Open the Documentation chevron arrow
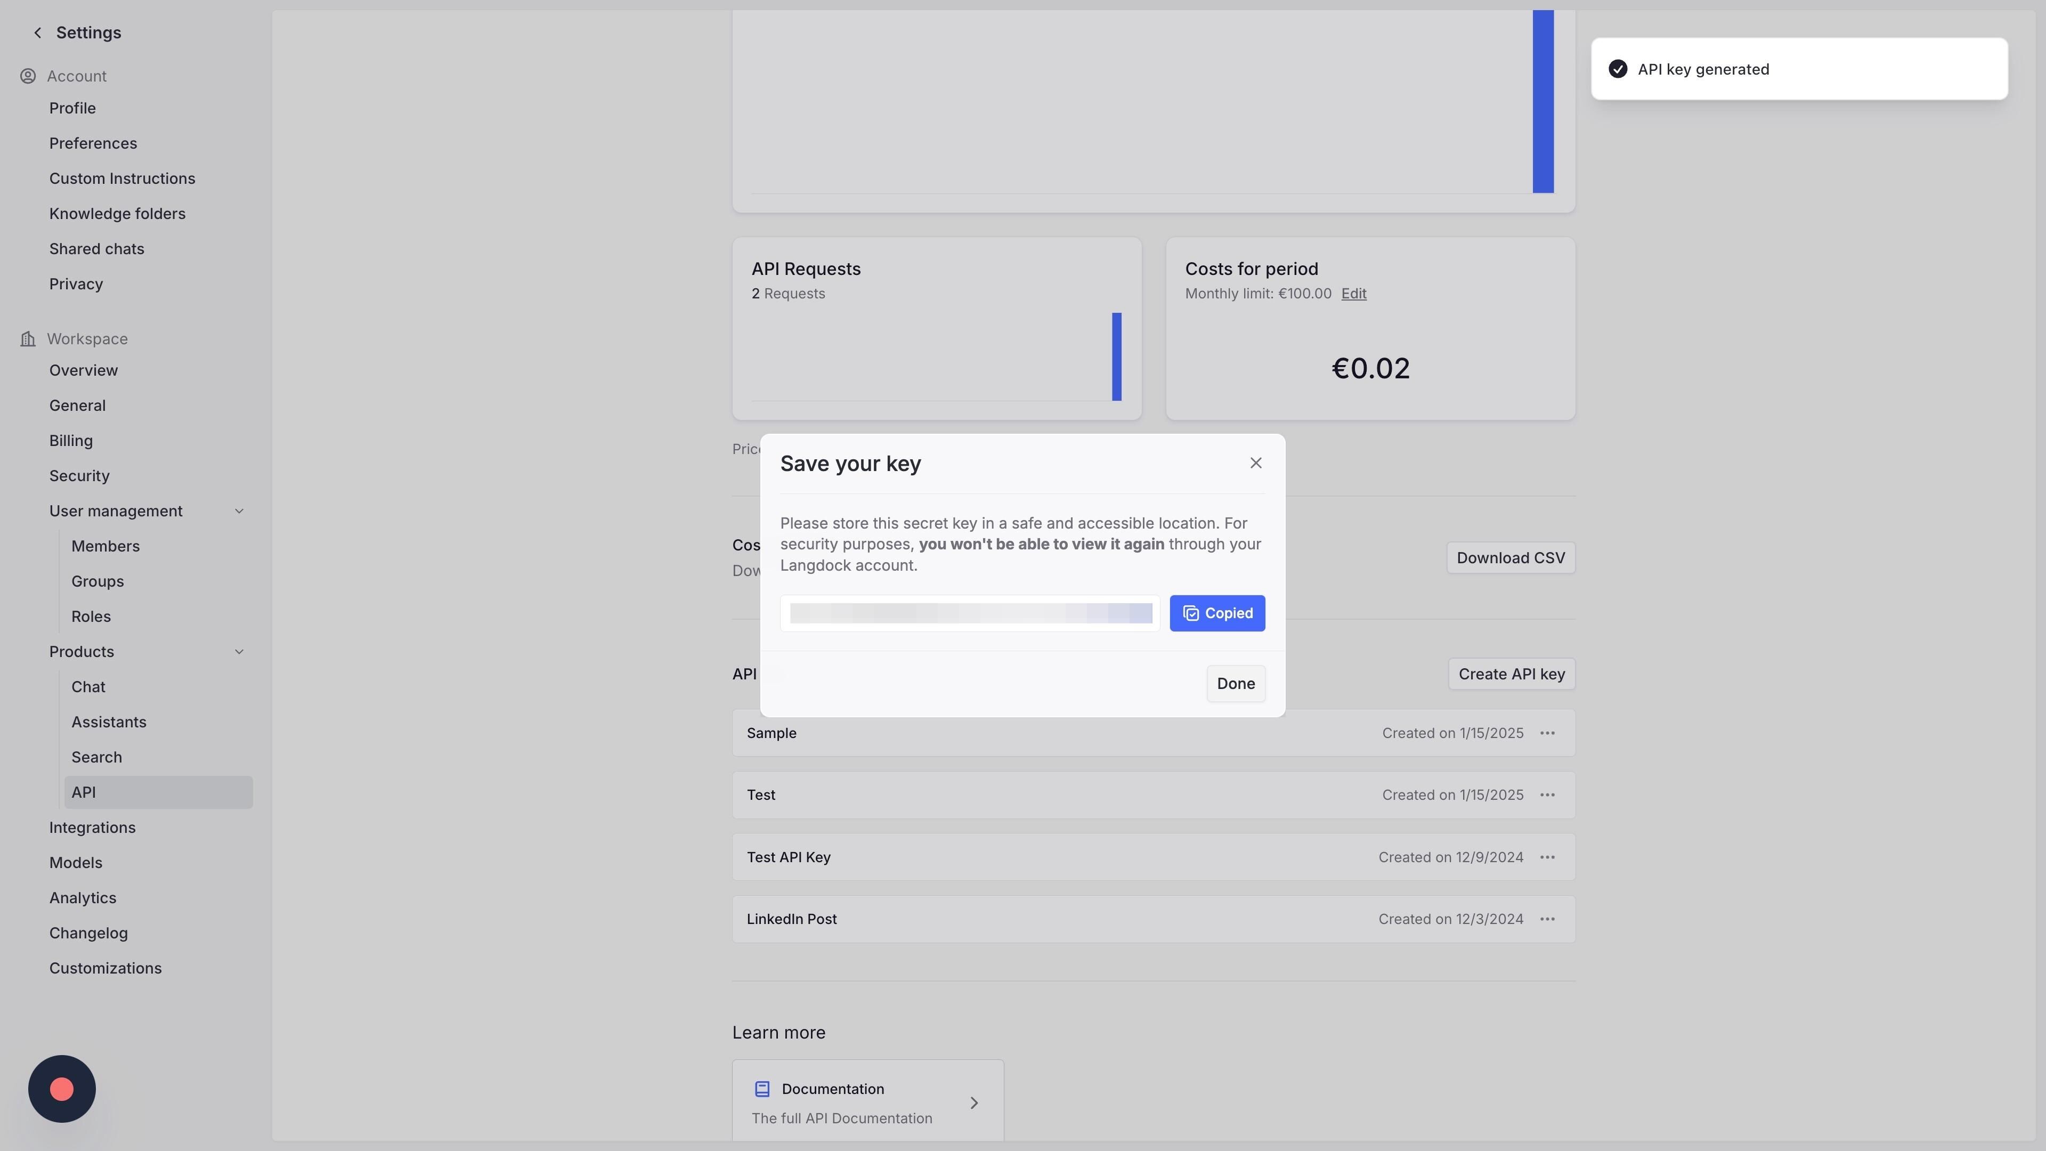The height and width of the screenshot is (1151, 2046). tap(974, 1103)
